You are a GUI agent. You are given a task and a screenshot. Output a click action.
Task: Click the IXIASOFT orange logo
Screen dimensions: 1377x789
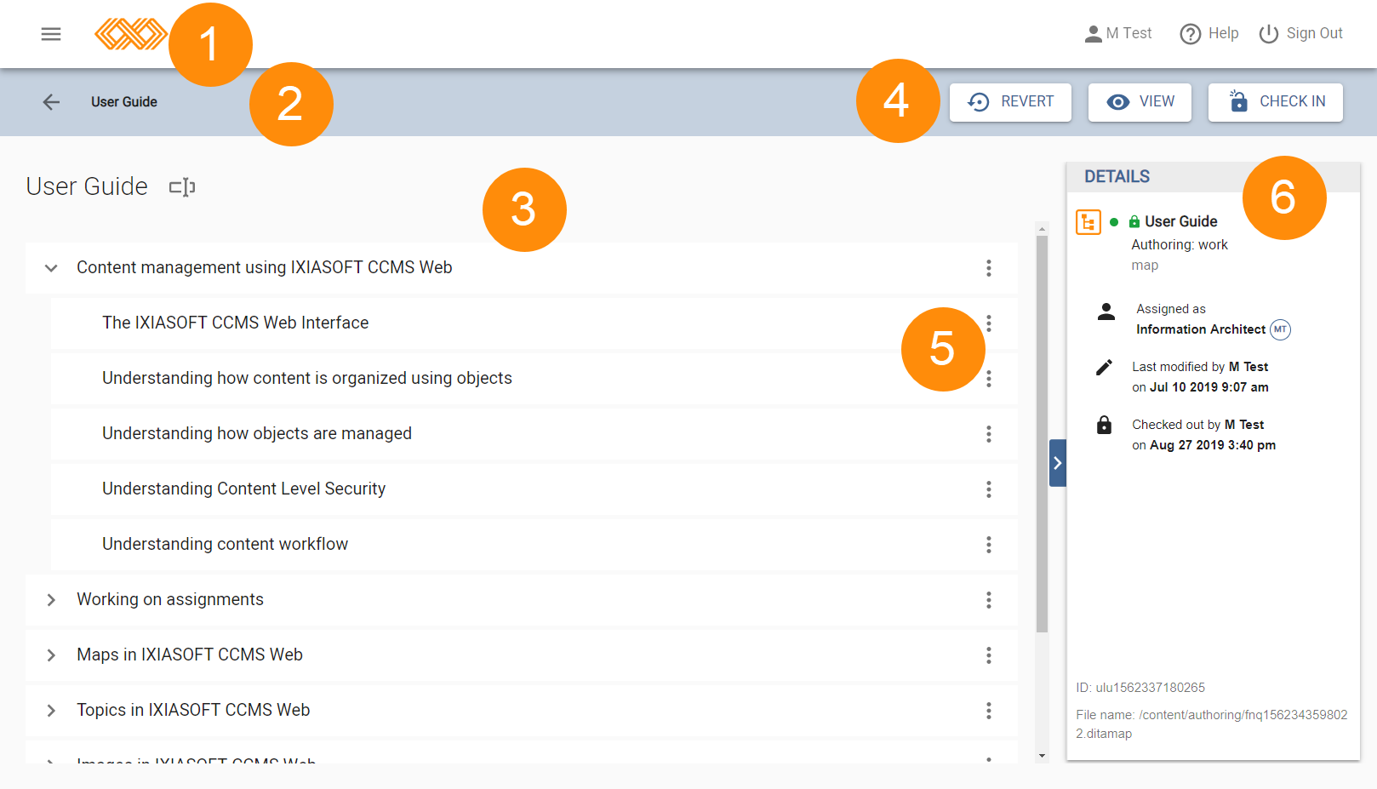pos(131,34)
